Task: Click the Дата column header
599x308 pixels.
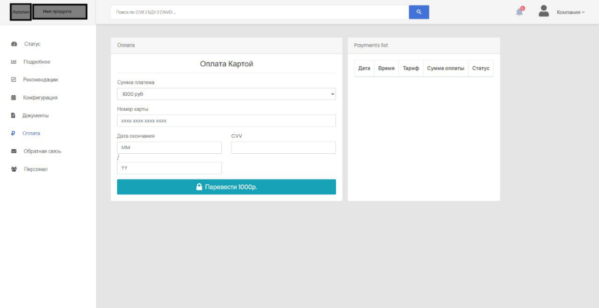Action: pyautogui.click(x=364, y=68)
